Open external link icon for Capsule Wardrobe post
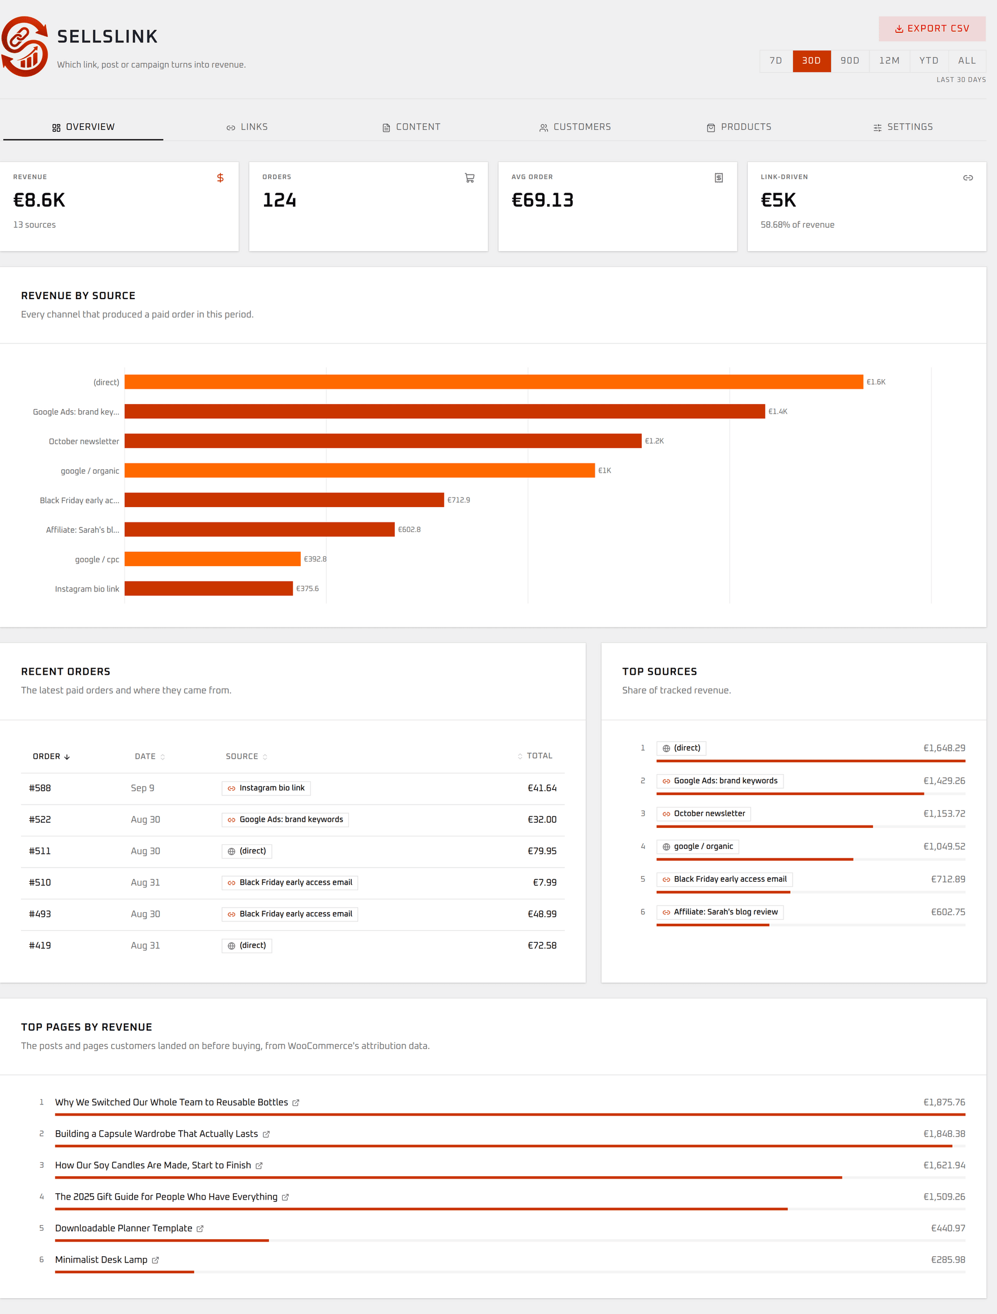The height and width of the screenshot is (1314, 997). click(x=266, y=1134)
